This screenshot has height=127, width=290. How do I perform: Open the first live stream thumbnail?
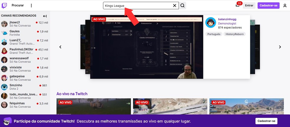[x=94, y=106]
